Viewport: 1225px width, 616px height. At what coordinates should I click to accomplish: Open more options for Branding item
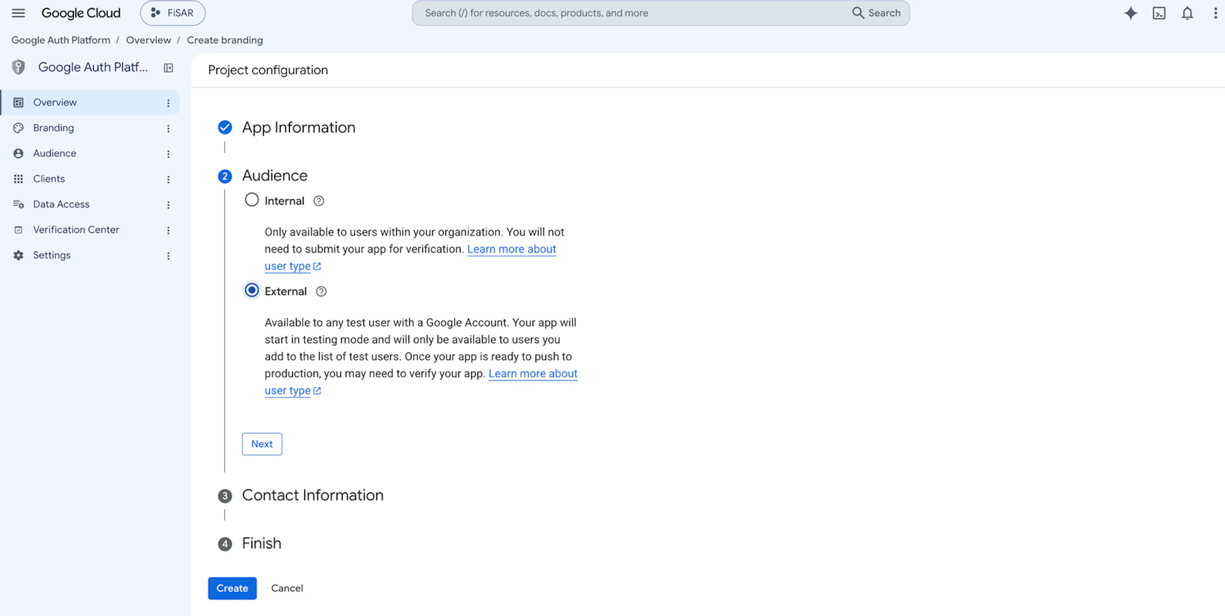pyautogui.click(x=168, y=128)
